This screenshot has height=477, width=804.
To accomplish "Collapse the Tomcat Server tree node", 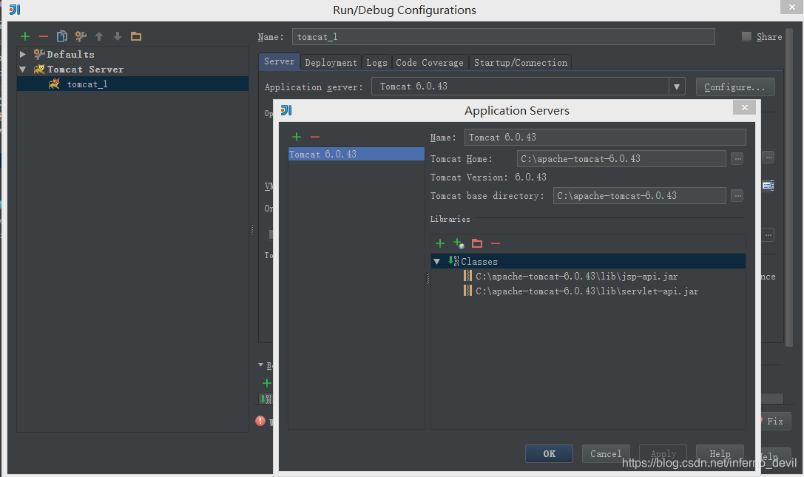I will (23, 69).
